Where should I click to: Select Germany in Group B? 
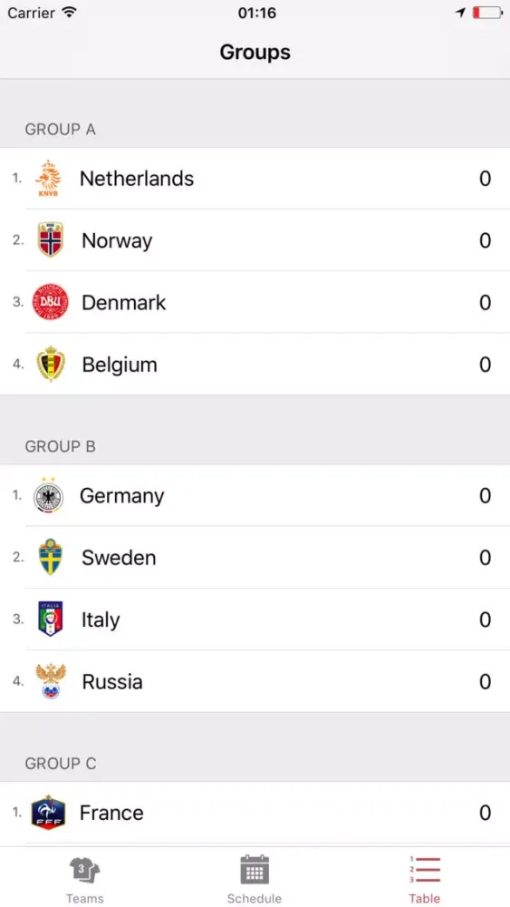pyautogui.click(x=255, y=496)
